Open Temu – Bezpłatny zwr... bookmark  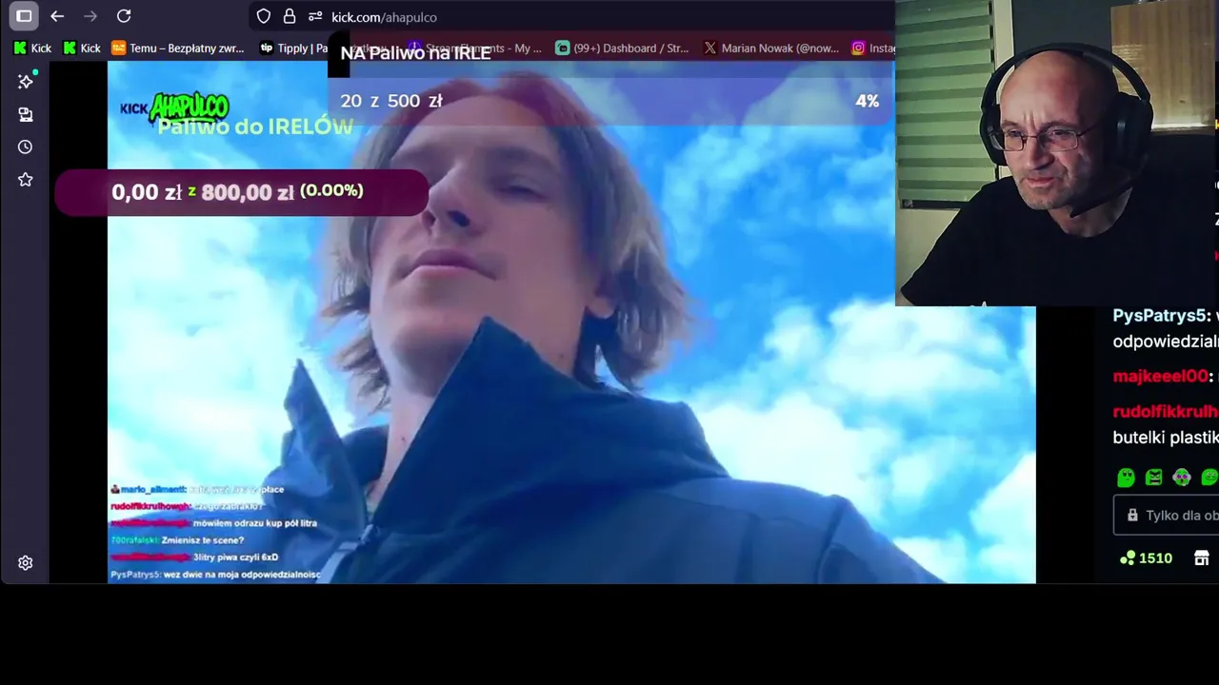(178, 48)
